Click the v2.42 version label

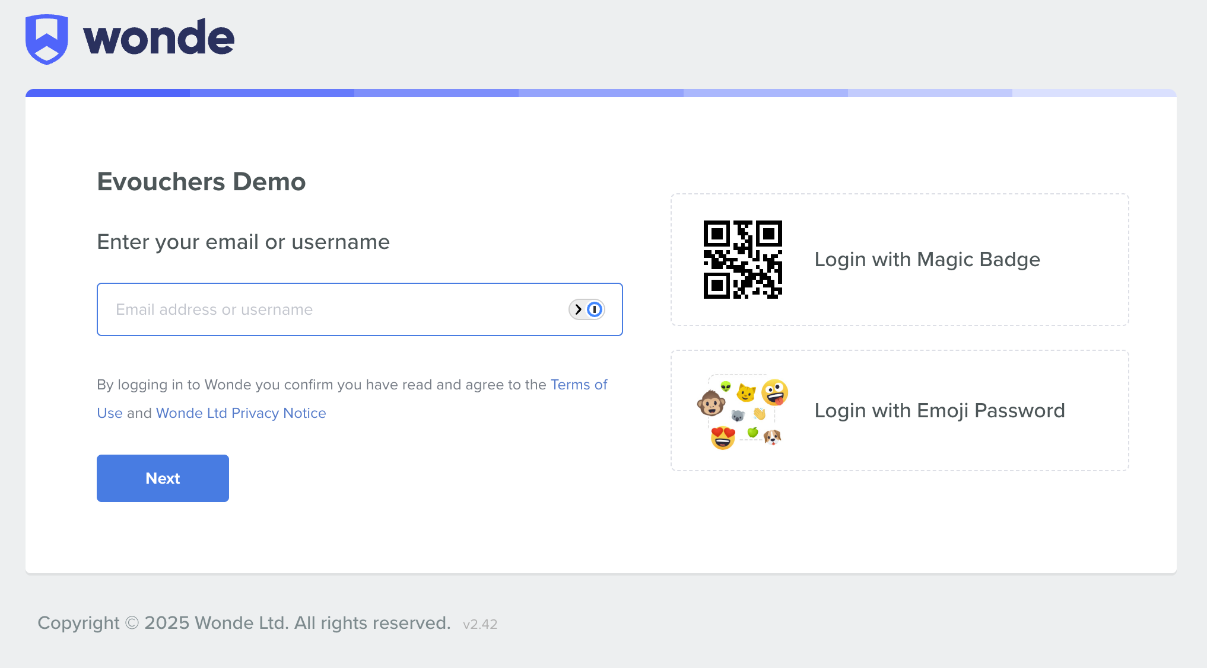pyautogui.click(x=480, y=624)
